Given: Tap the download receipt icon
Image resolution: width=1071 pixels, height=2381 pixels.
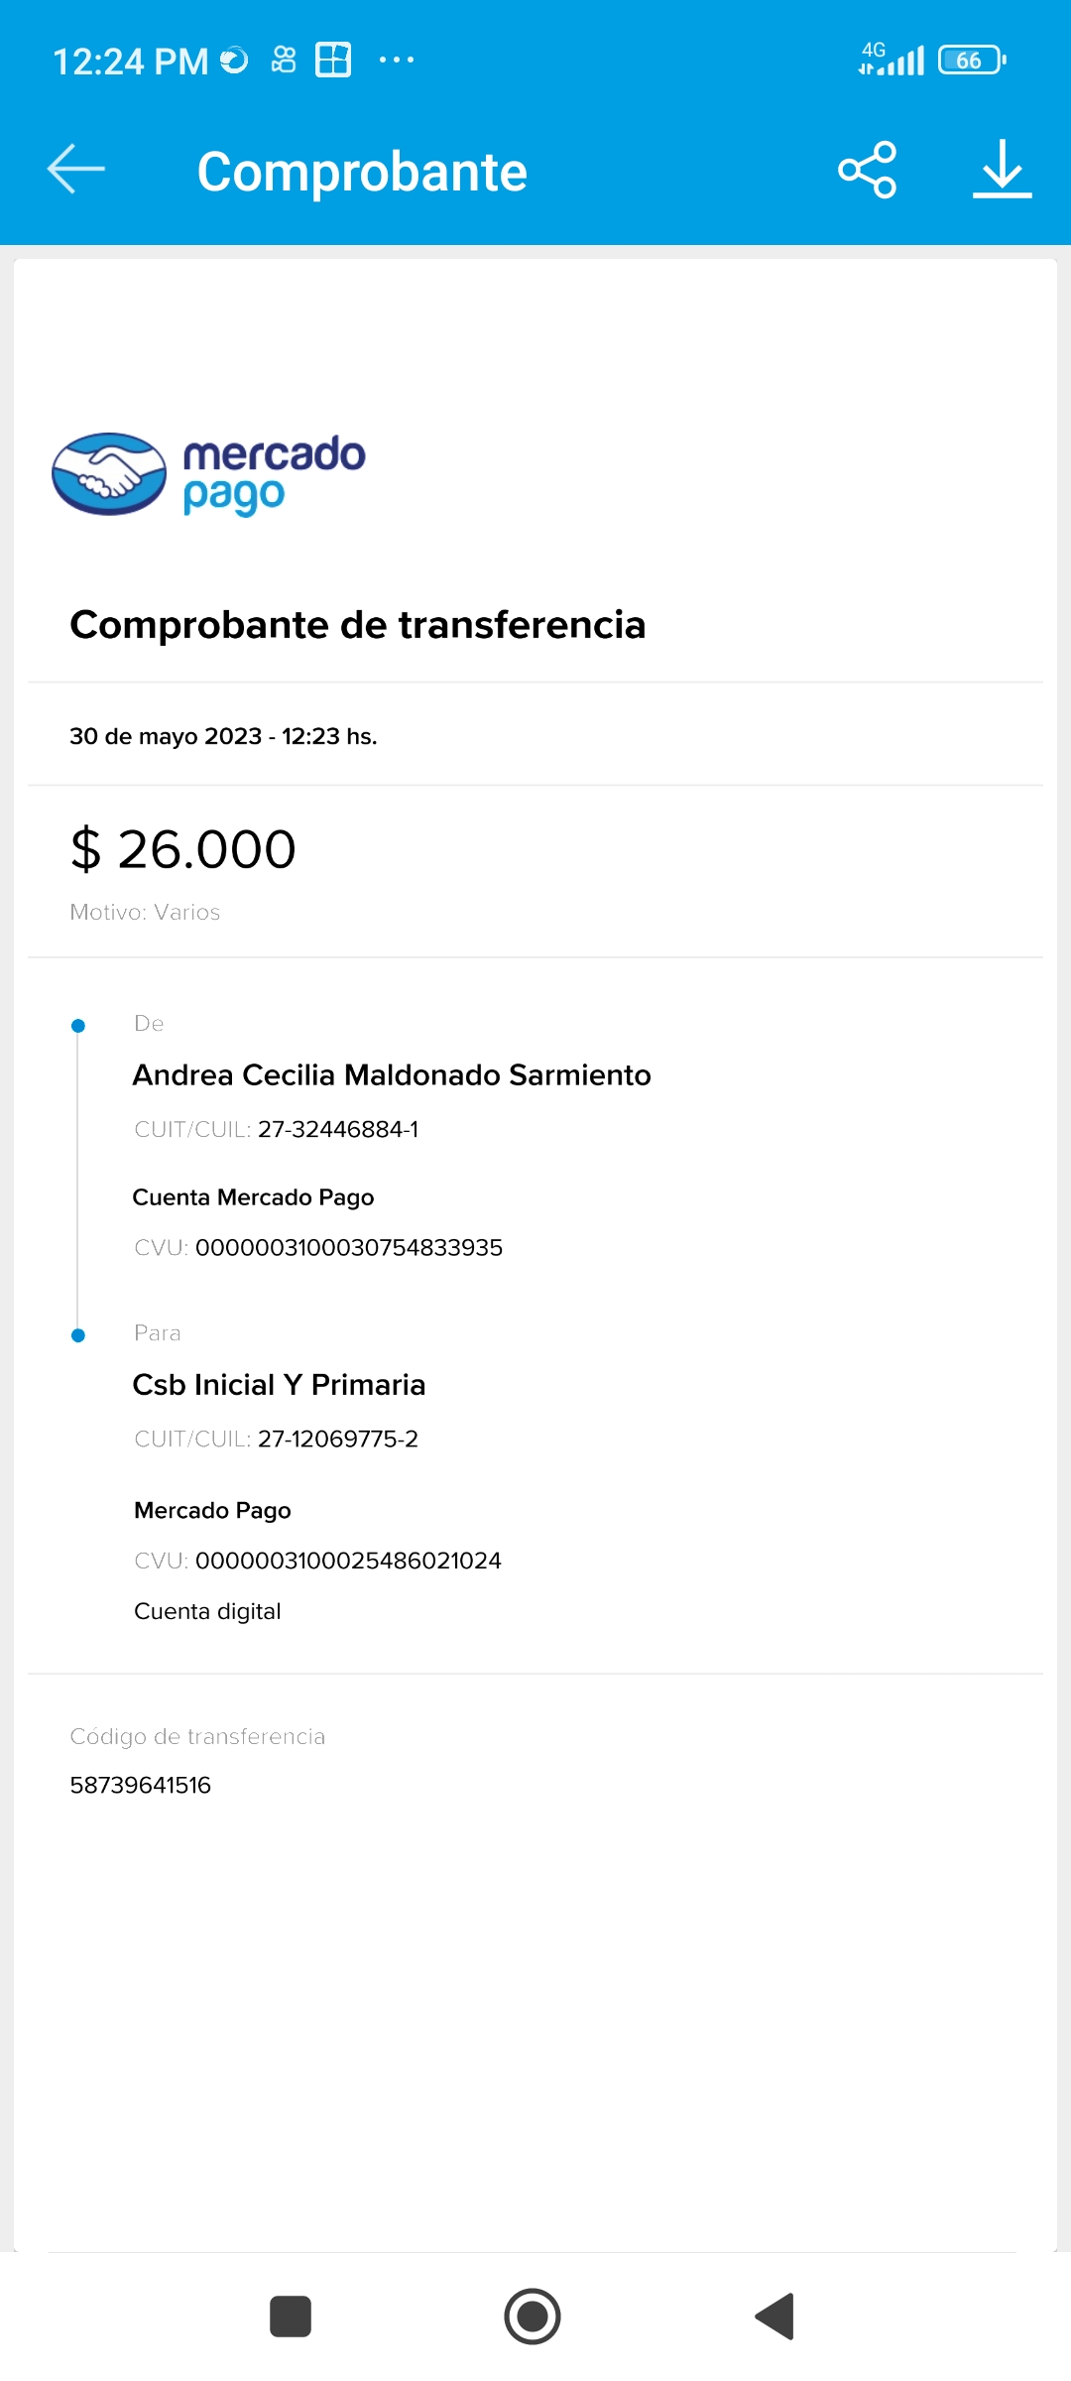Looking at the screenshot, I should pos(1002,170).
